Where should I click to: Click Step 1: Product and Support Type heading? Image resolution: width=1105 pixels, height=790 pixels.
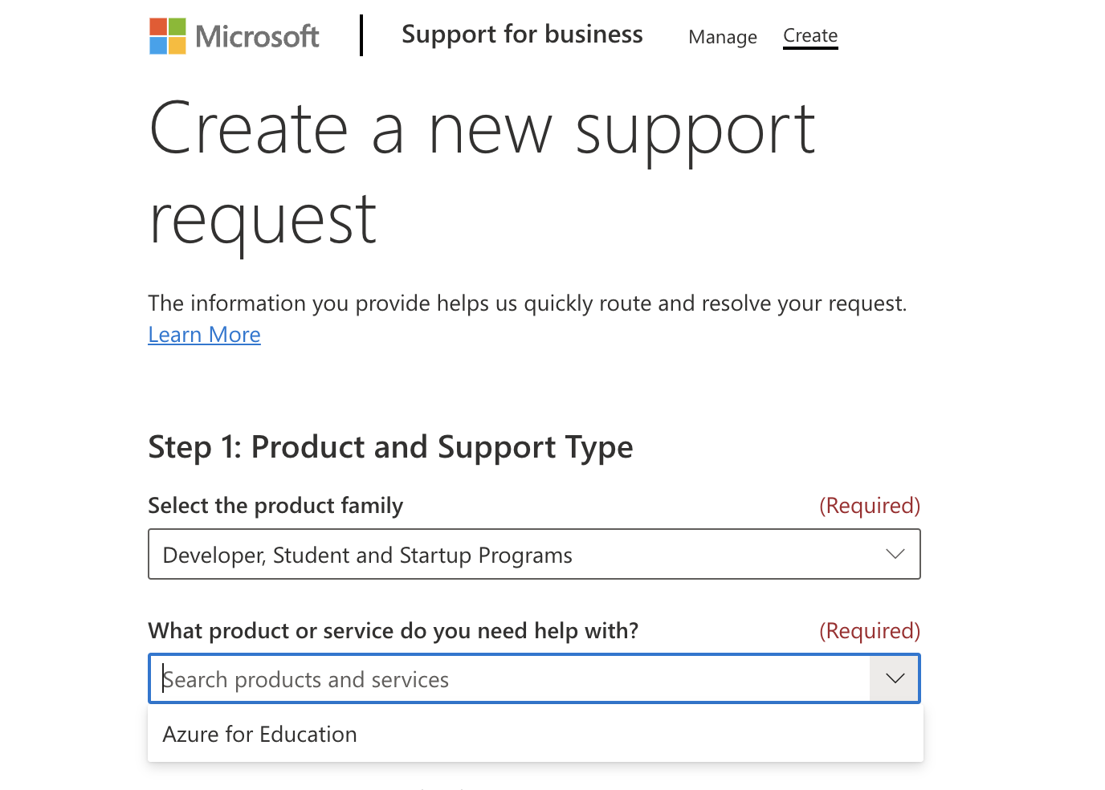pyautogui.click(x=390, y=447)
